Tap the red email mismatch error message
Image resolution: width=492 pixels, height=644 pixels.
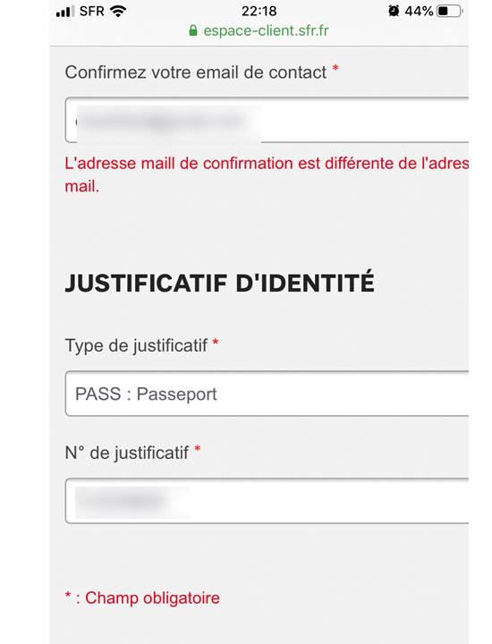[267, 174]
